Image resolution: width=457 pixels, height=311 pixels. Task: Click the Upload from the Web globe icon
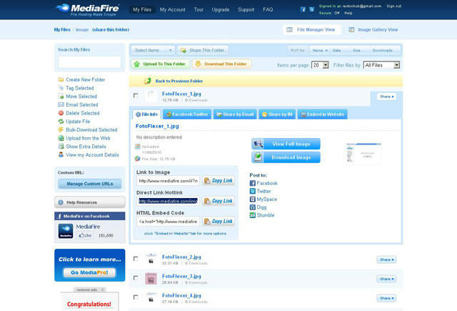61,138
